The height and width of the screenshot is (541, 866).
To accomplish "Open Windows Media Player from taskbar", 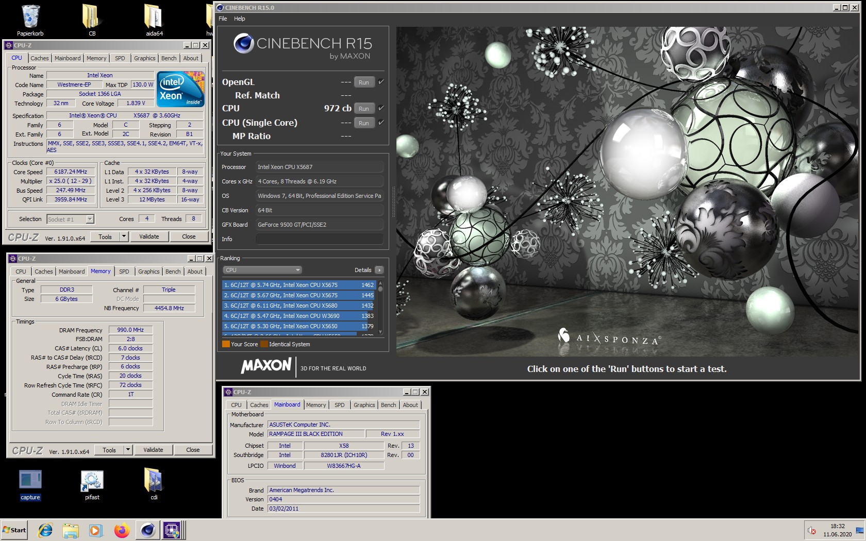I will (x=95, y=530).
